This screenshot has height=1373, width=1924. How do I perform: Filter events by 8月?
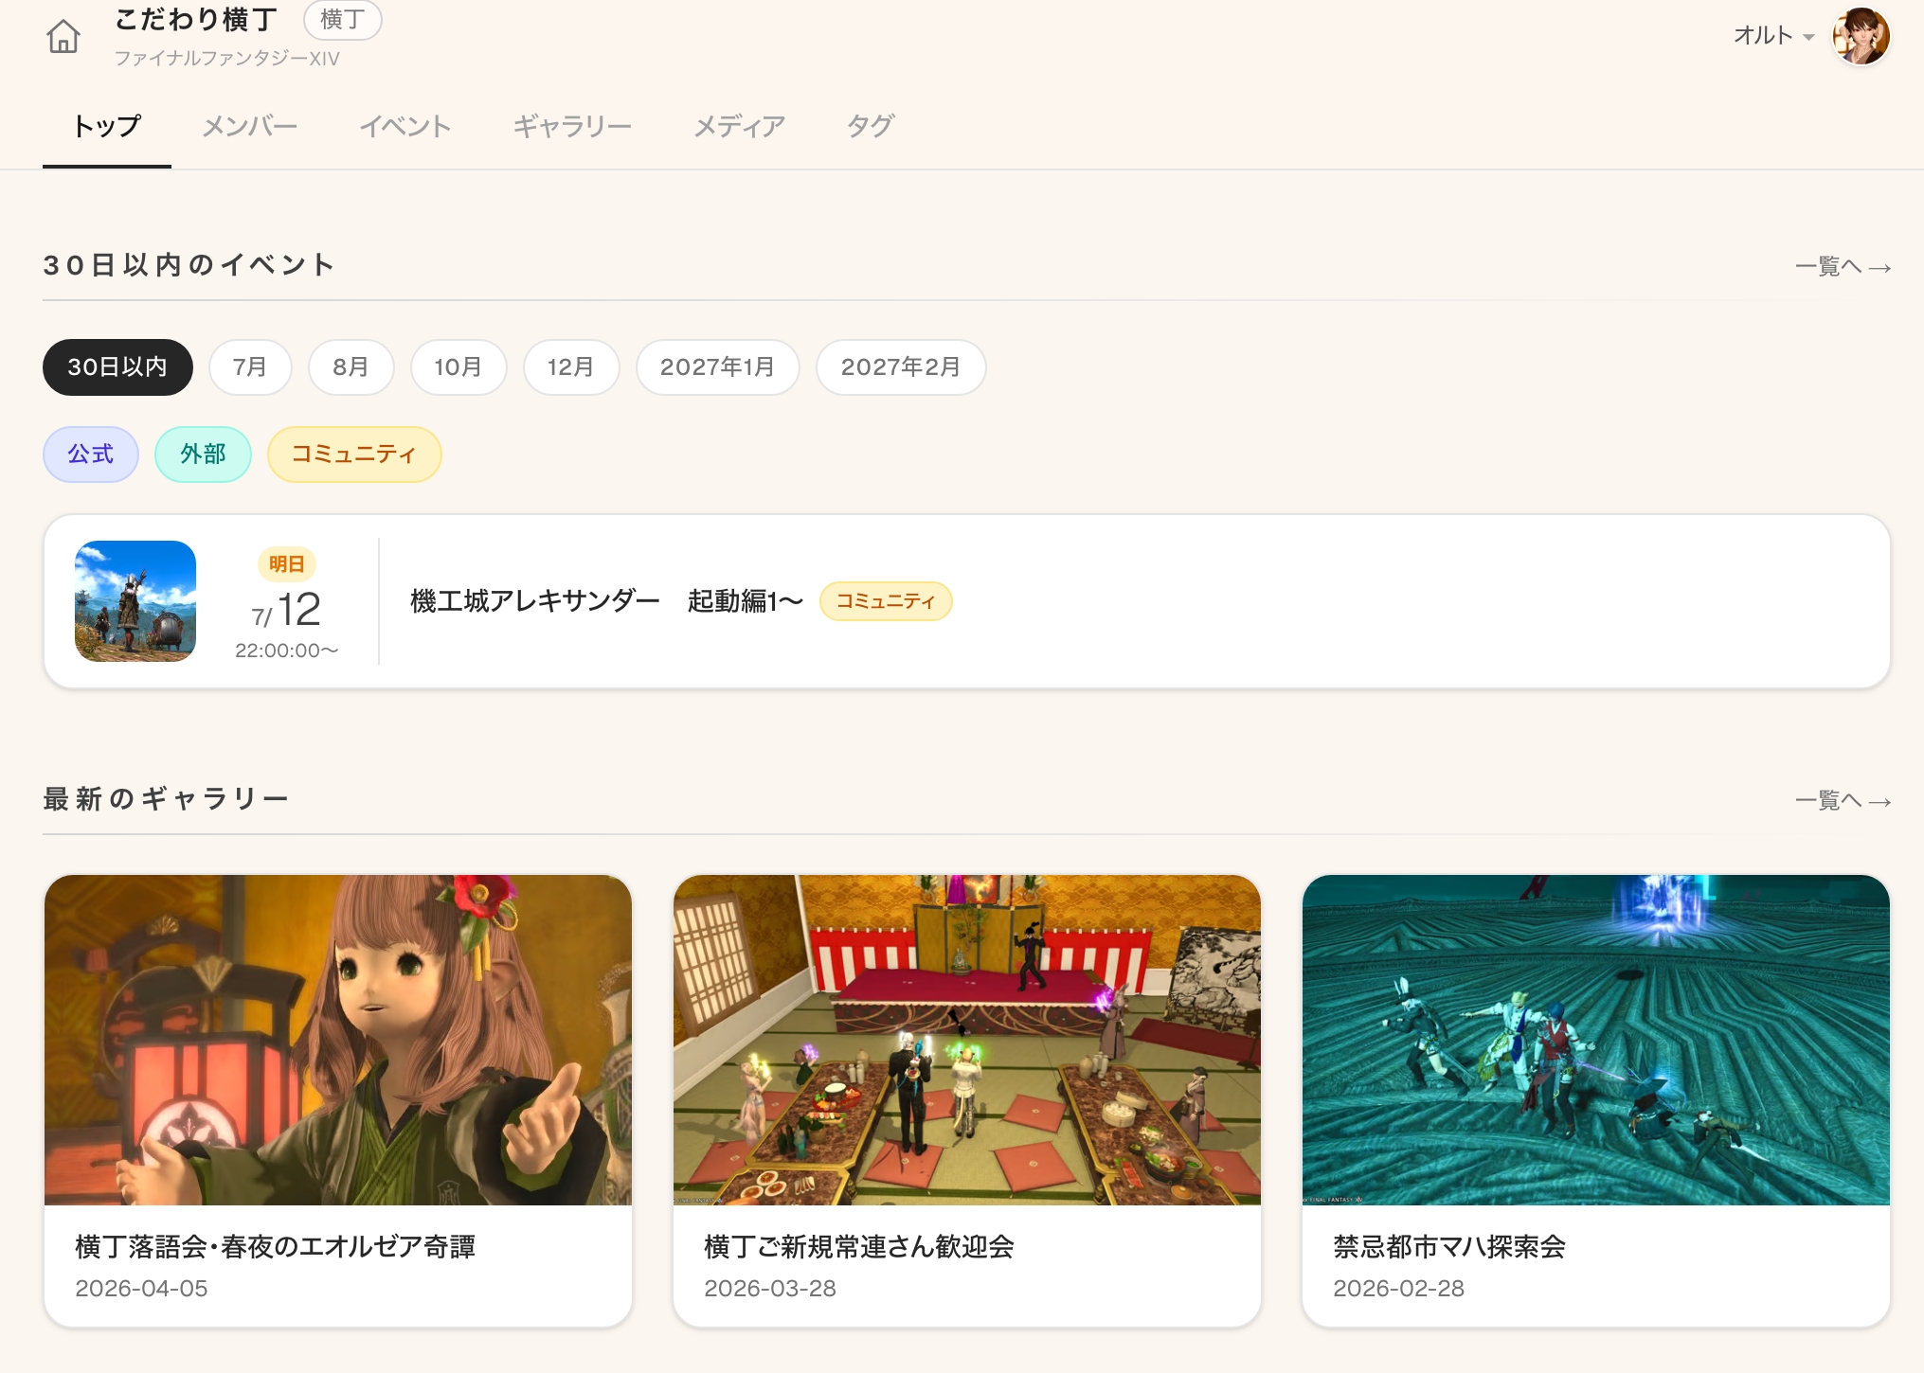coord(351,366)
